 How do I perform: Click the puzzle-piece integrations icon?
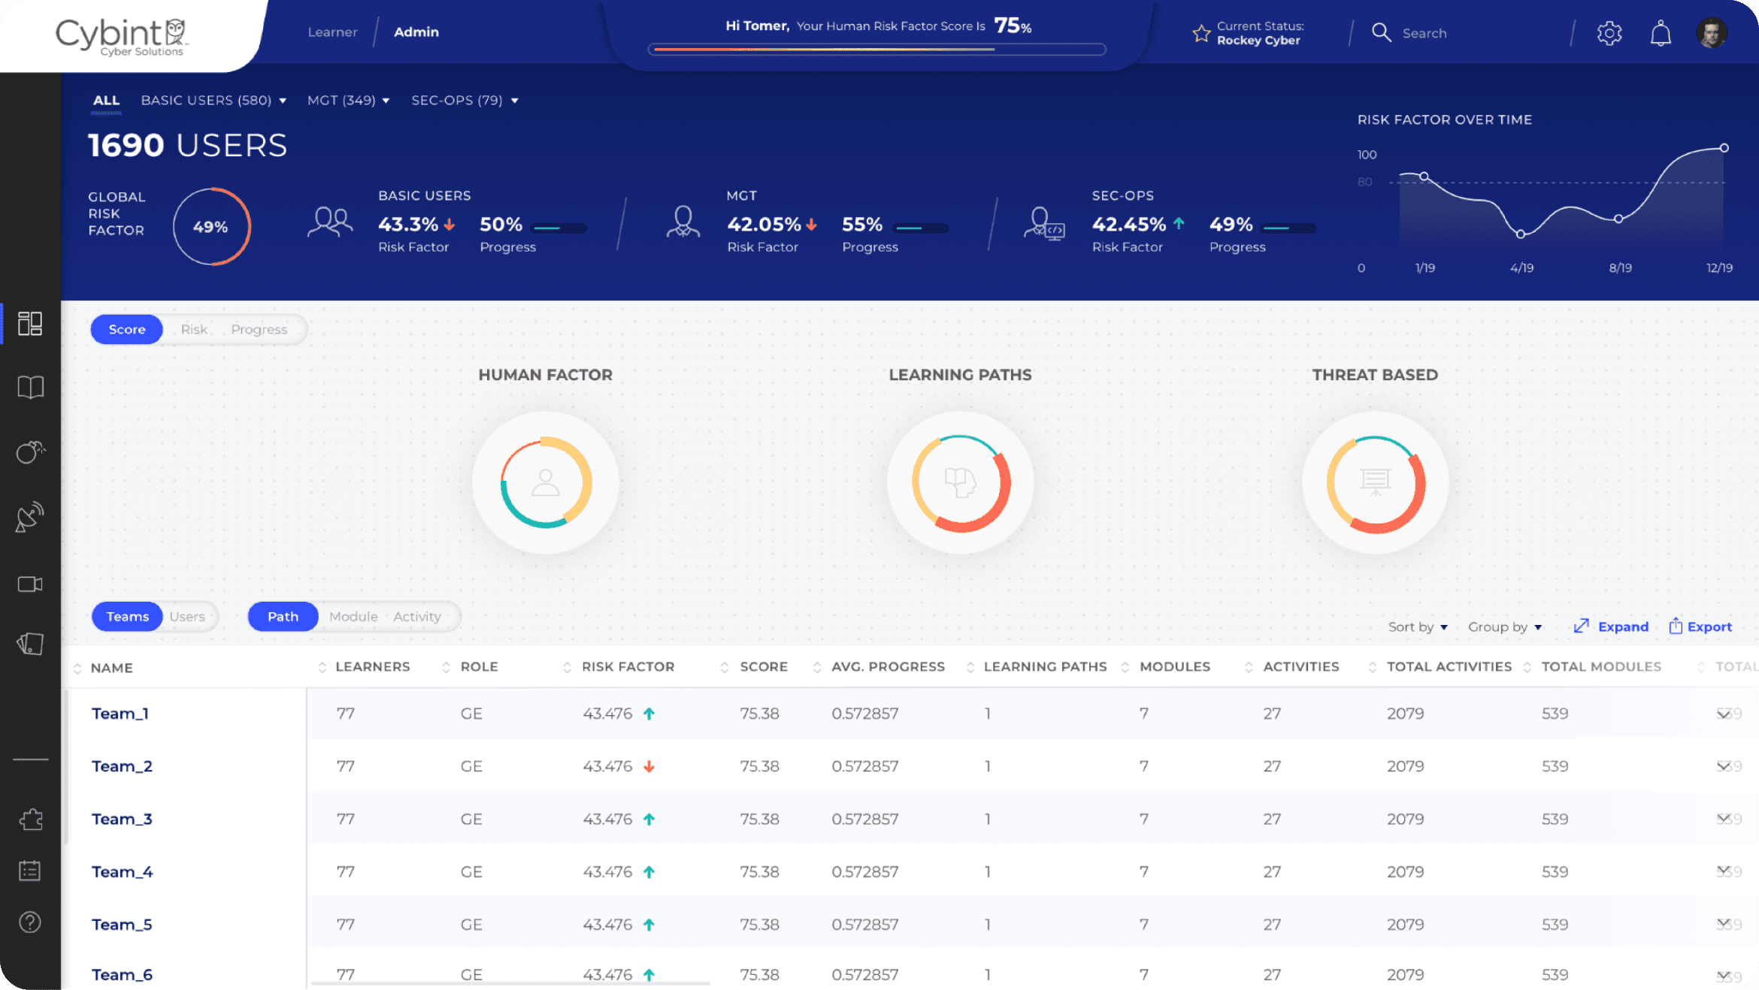[30, 819]
